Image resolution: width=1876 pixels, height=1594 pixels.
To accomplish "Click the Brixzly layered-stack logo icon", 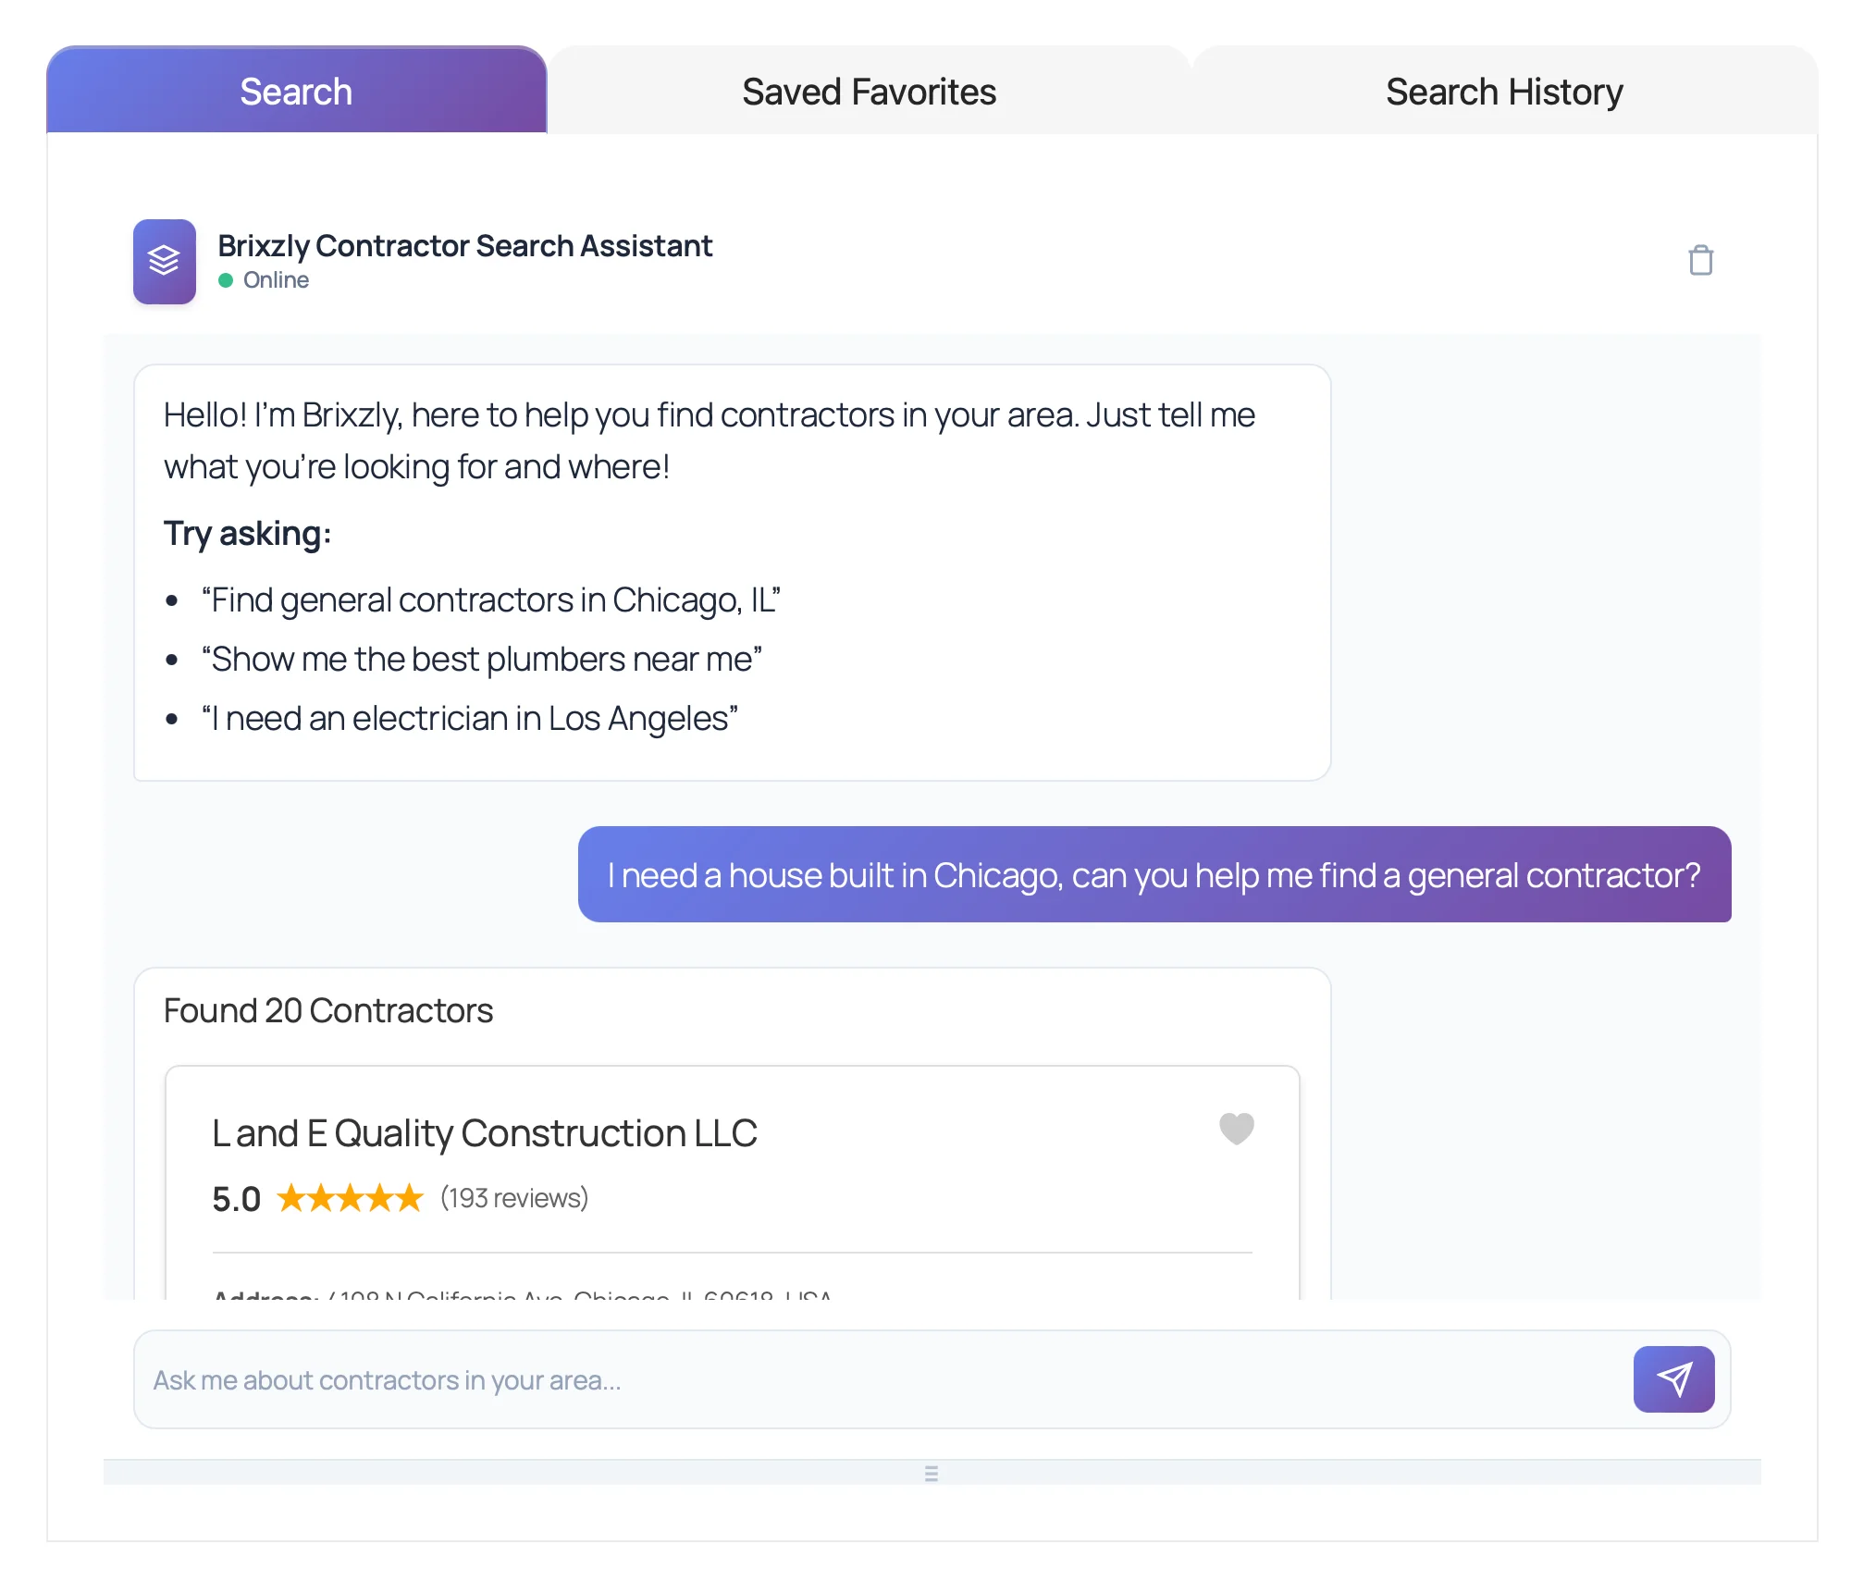I will (x=164, y=262).
